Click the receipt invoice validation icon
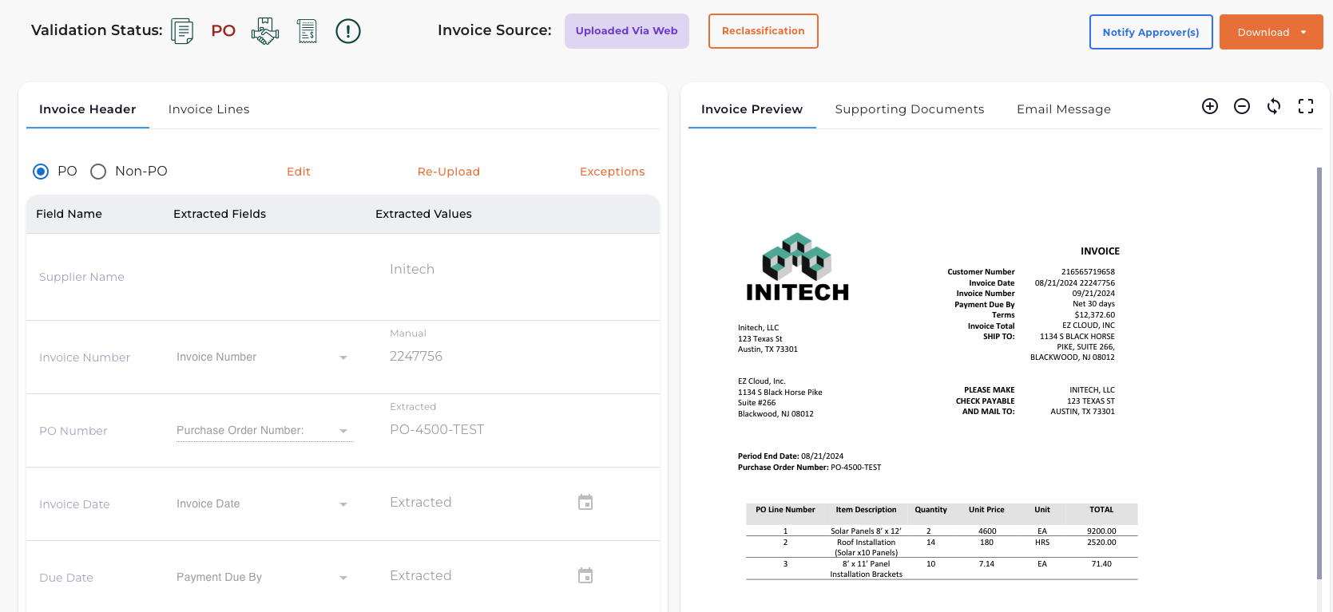This screenshot has height=612, width=1333. pos(307,31)
